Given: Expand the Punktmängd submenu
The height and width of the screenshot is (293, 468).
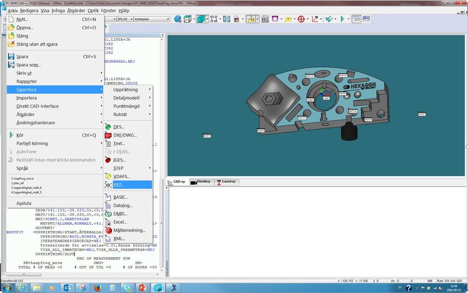Looking at the screenshot, I should coord(128,106).
